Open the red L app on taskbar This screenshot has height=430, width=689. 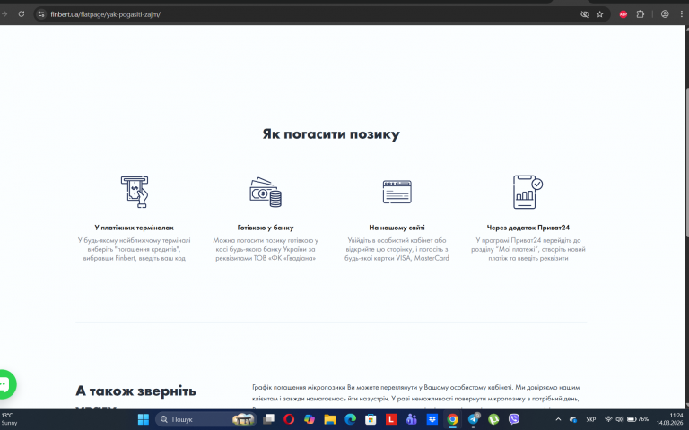tap(391, 419)
